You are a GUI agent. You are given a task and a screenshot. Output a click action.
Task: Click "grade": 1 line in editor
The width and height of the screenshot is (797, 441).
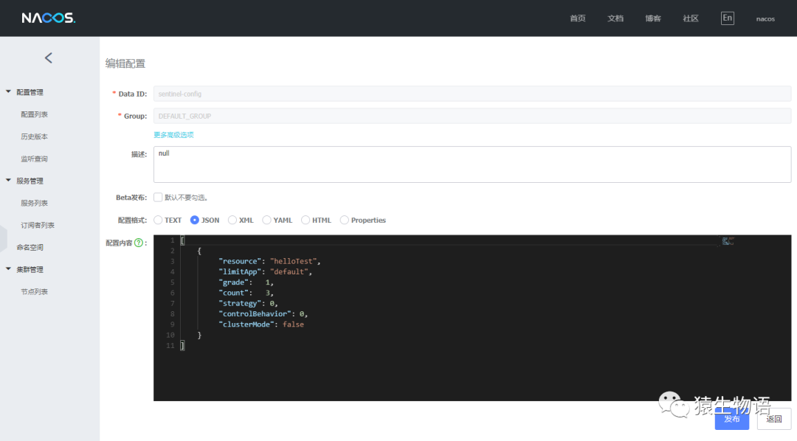(x=246, y=282)
